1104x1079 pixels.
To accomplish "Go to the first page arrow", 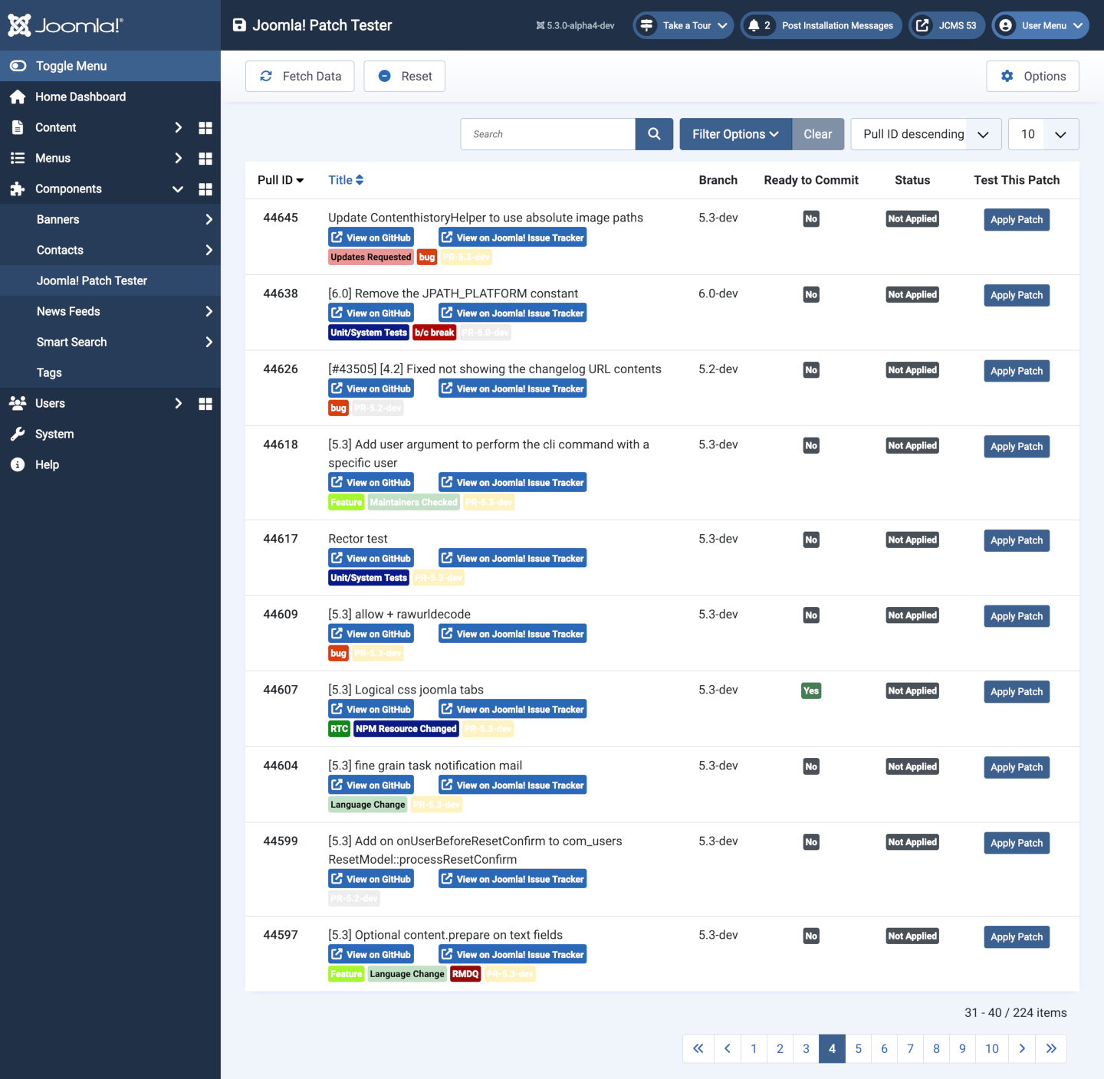I will point(698,1048).
